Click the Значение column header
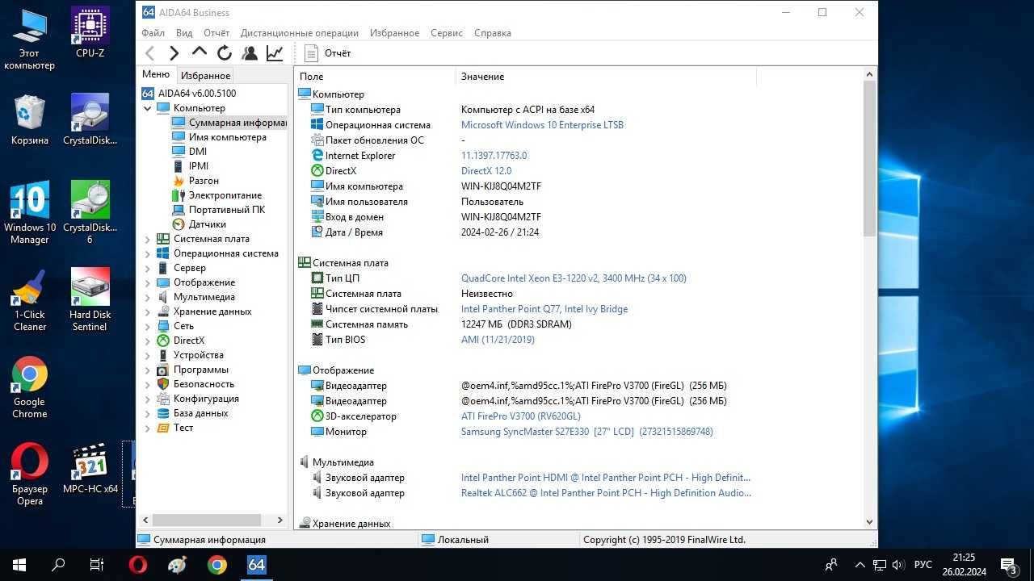Image resolution: width=1034 pixels, height=581 pixels. point(606,77)
